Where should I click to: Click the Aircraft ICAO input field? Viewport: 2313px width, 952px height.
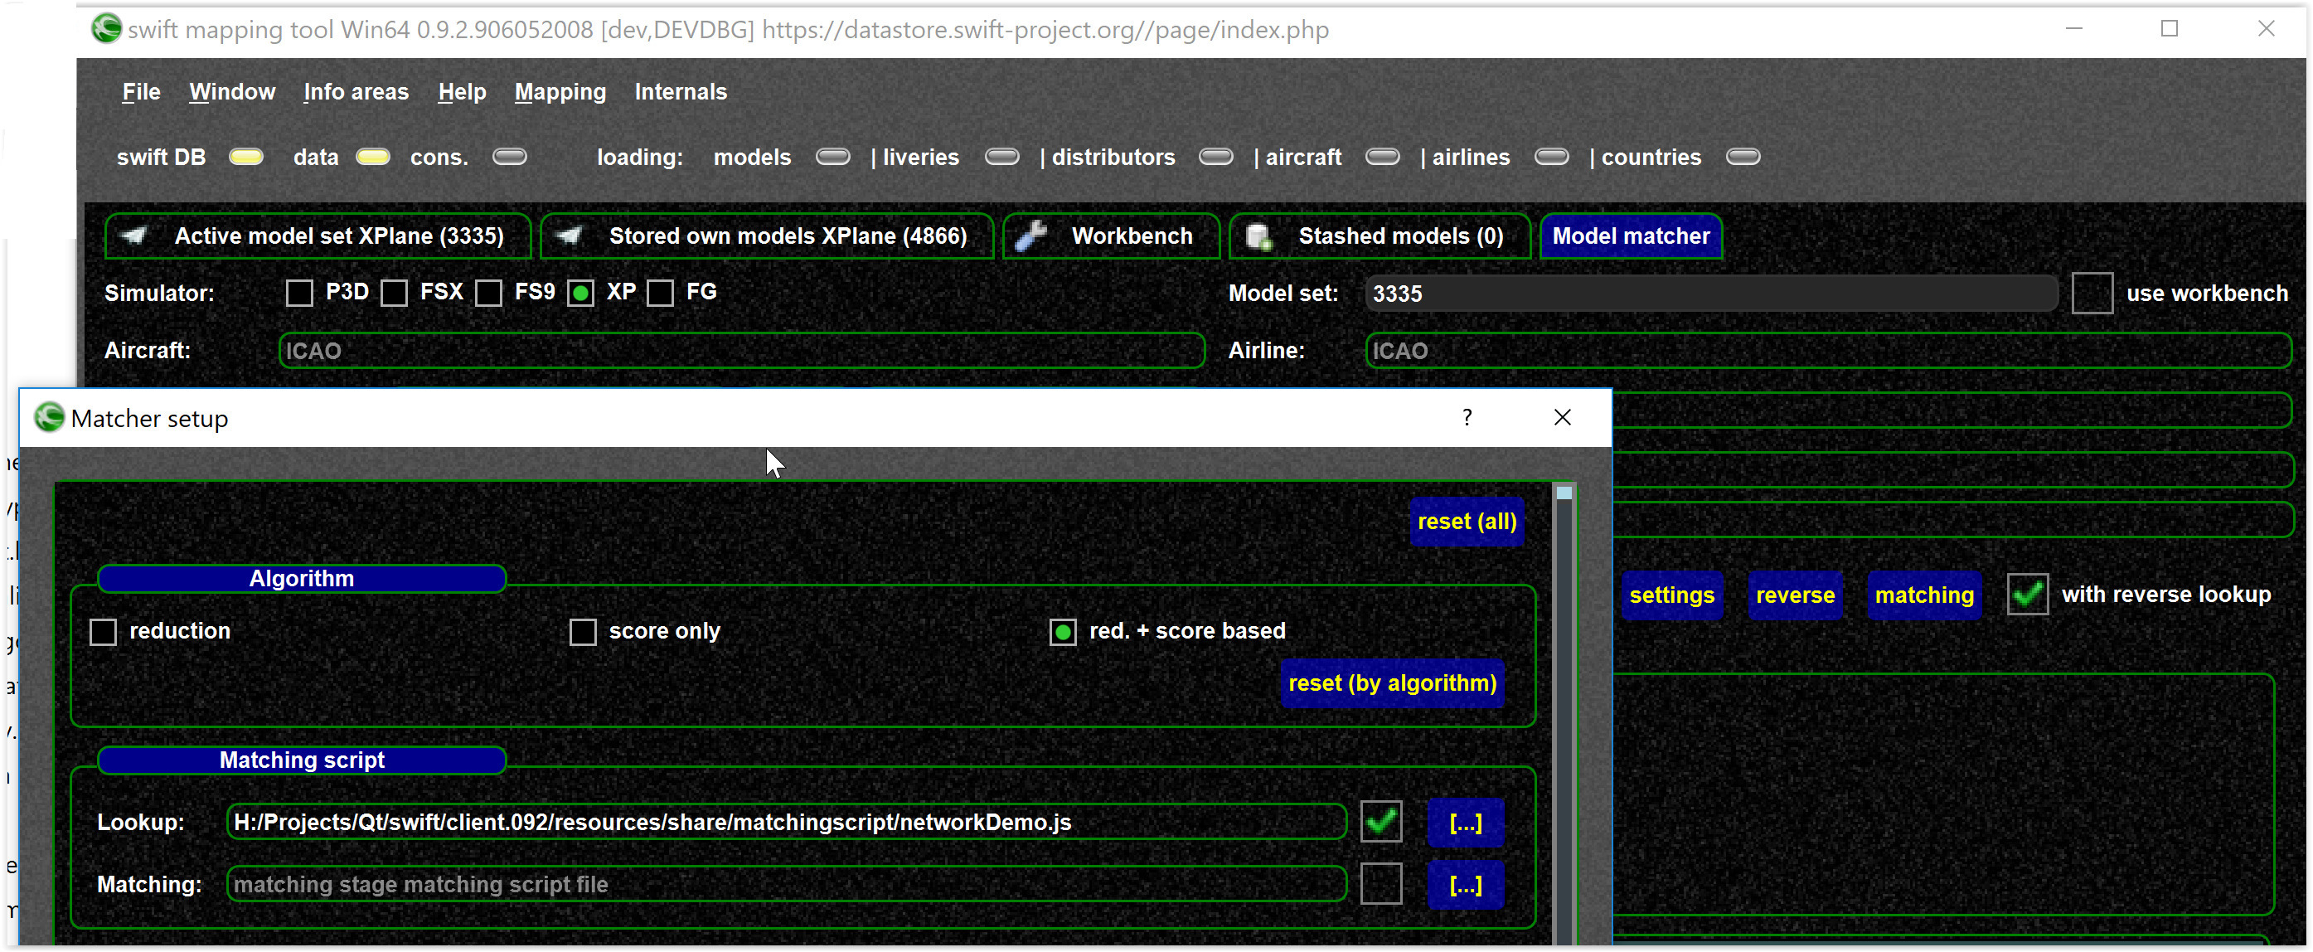tap(742, 350)
